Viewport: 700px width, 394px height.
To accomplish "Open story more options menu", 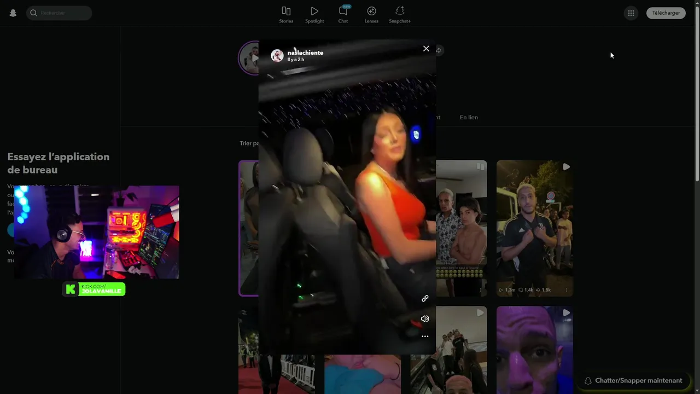I will coord(425,337).
